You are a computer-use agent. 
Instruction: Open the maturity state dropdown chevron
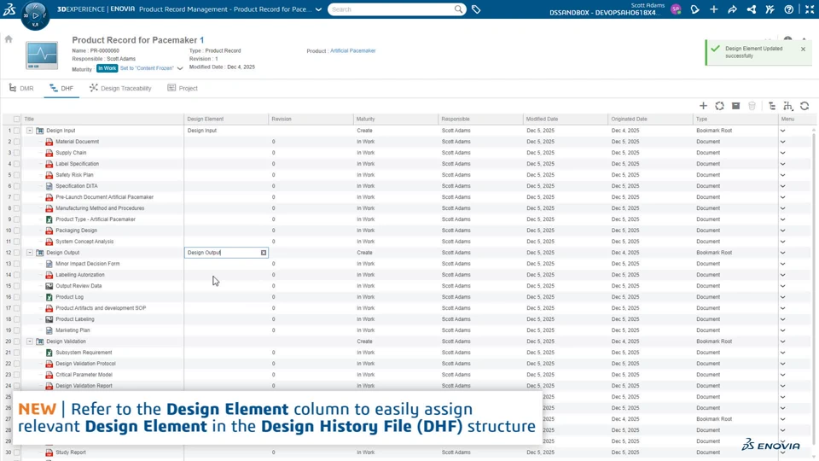(x=180, y=68)
